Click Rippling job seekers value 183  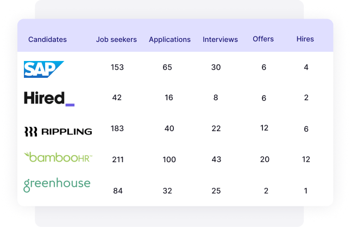117,128
